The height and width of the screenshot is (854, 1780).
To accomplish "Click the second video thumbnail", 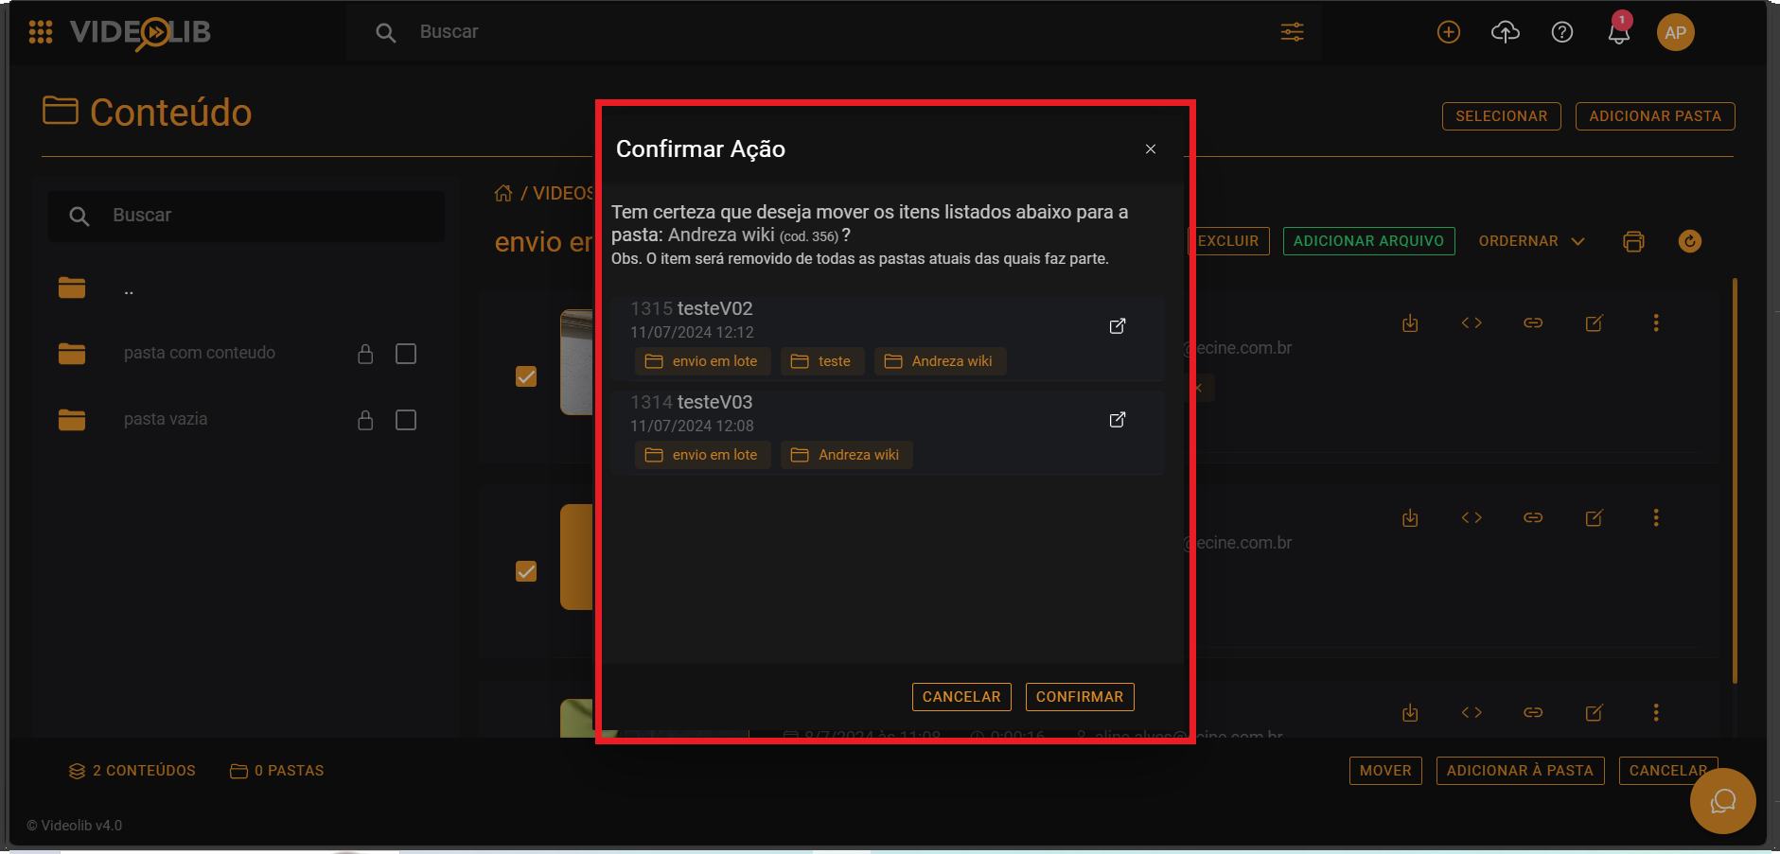I will pyautogui.click(x=576, y=557).
